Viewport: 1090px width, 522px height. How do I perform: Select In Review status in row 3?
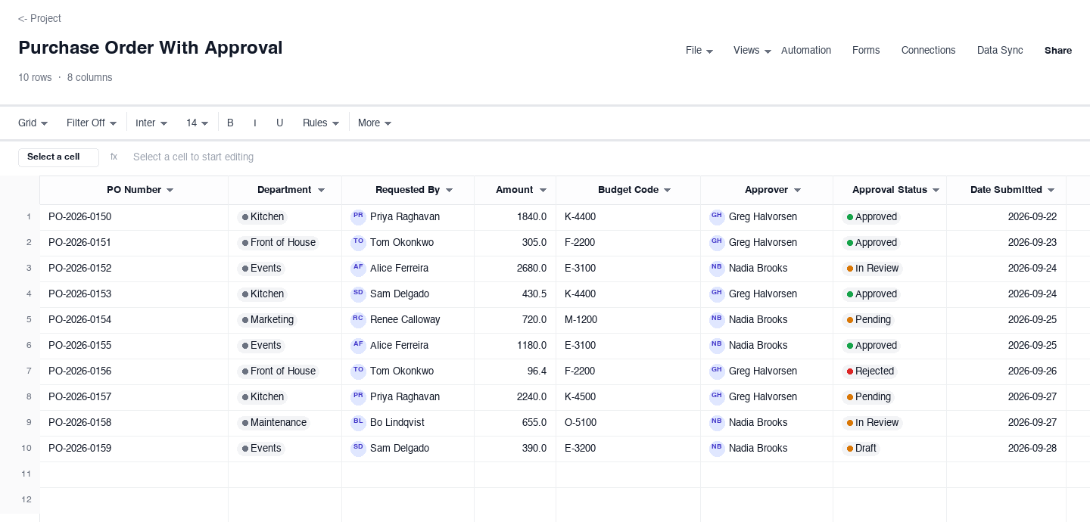872,269
